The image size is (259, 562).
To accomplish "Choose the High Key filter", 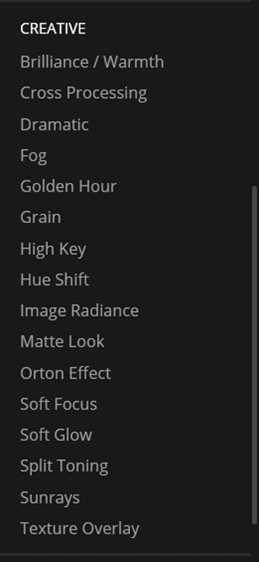I will (x=53, y=250).
